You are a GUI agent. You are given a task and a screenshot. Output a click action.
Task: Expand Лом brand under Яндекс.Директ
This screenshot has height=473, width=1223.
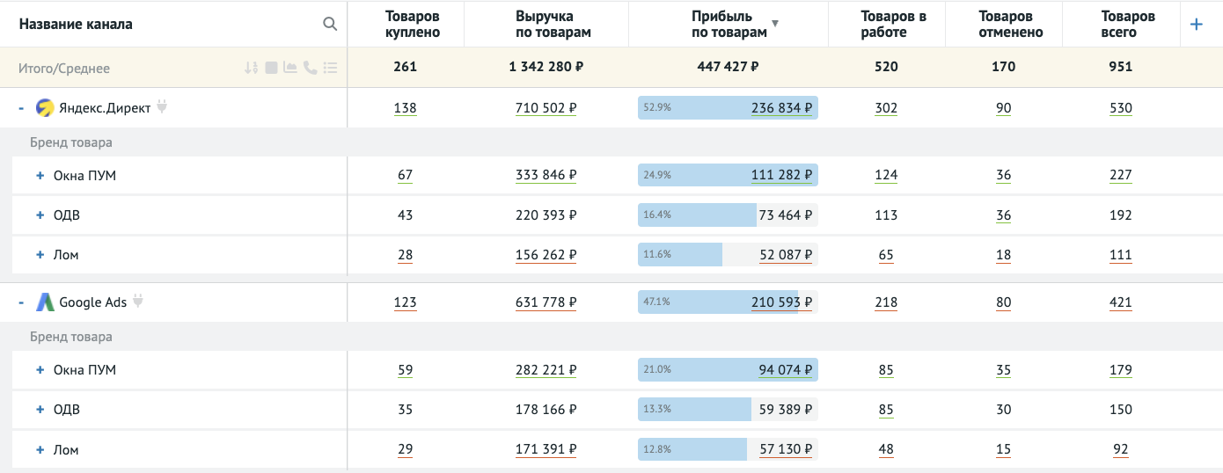click(x=40, y=255)
